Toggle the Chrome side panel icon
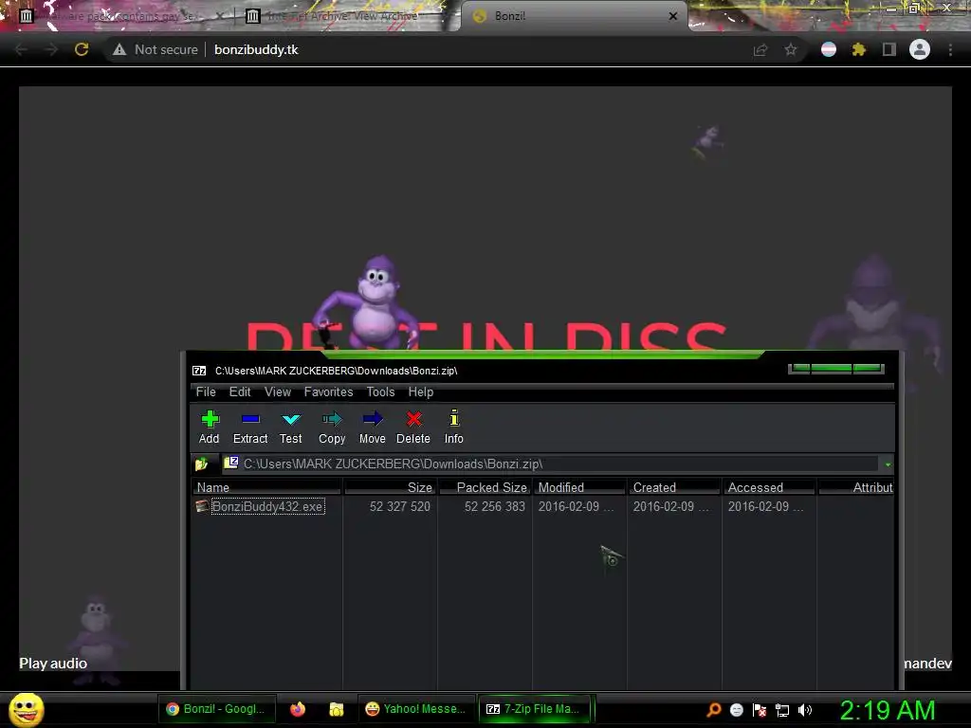The width and height of the screenshot is (971, 728). click(889, 49)
